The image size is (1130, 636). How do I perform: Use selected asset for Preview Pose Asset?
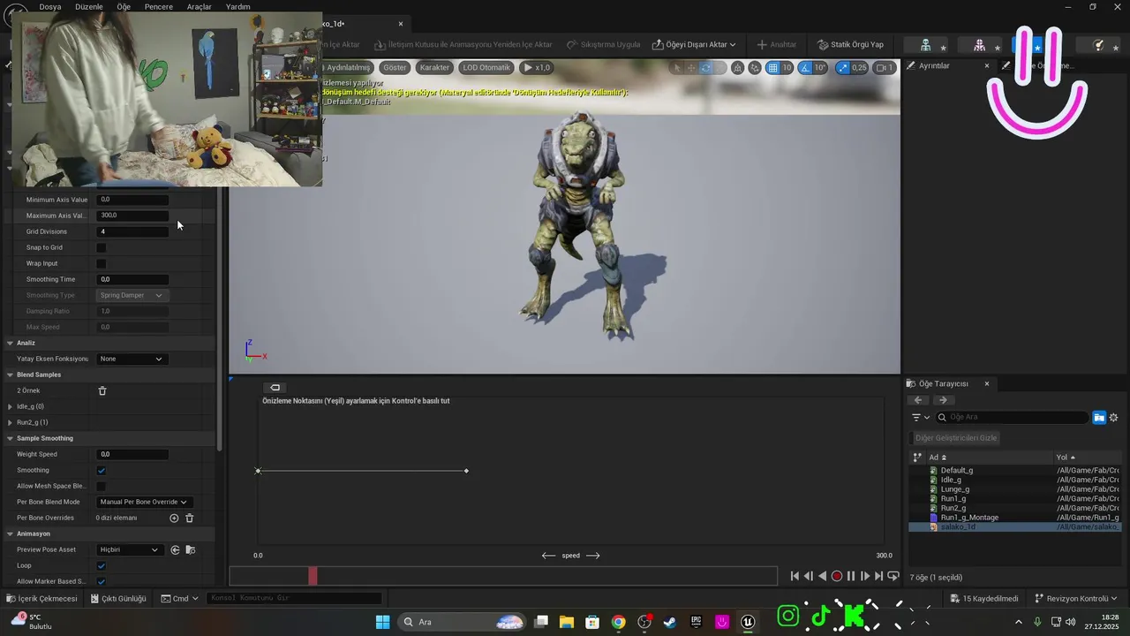[x=175, y=549]
